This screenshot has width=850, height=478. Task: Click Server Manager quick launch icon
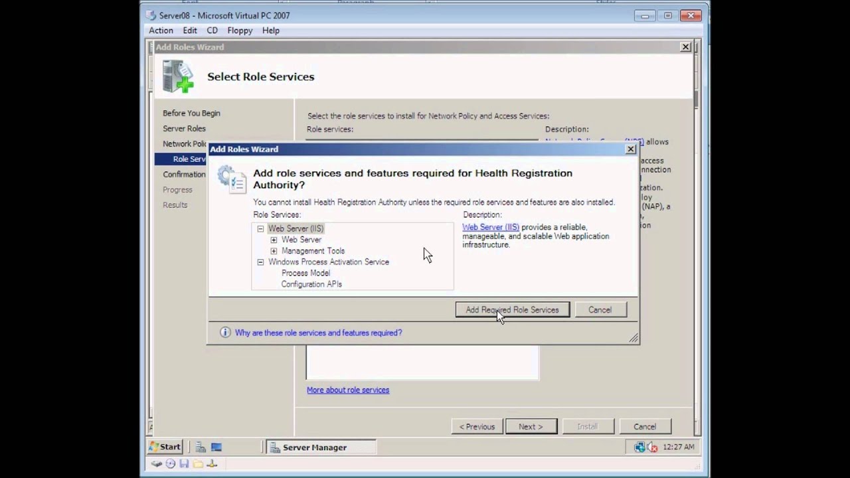click(x=201, y=447)
